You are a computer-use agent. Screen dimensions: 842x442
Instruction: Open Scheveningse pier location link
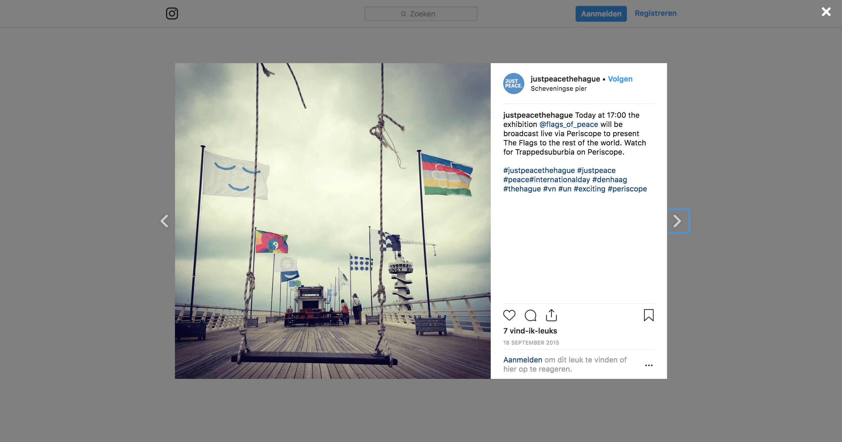tap(558, 88)
